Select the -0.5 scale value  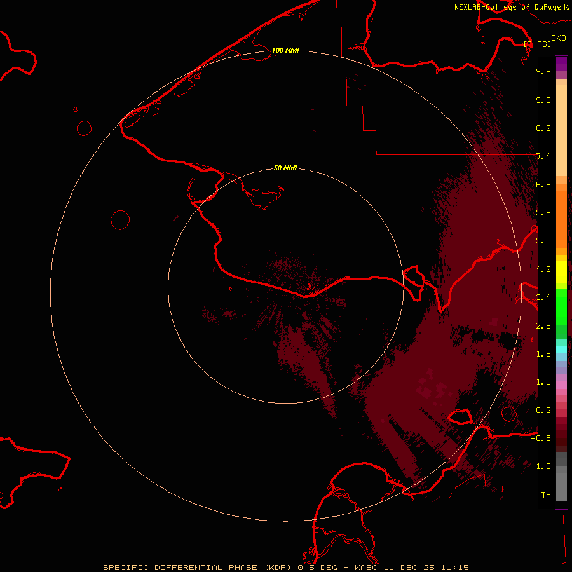541,439
